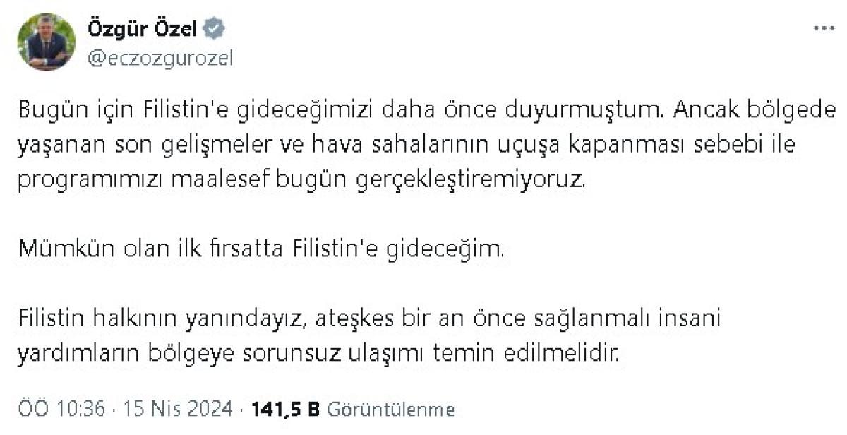The image size is (847, 435).
Task: Open the three-dot more options menu
Action: [x=824, y=29]
